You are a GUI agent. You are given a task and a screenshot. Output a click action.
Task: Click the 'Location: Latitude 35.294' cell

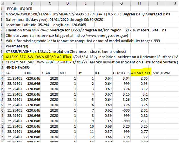[x=46, y=25]
